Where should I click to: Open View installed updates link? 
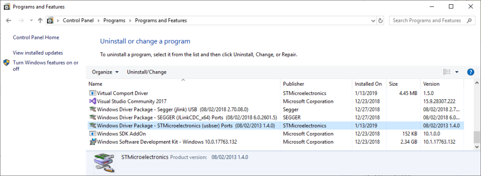38,53
